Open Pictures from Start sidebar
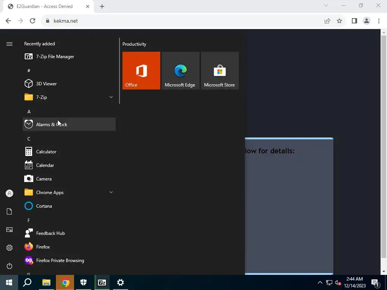 pos(9,230)
